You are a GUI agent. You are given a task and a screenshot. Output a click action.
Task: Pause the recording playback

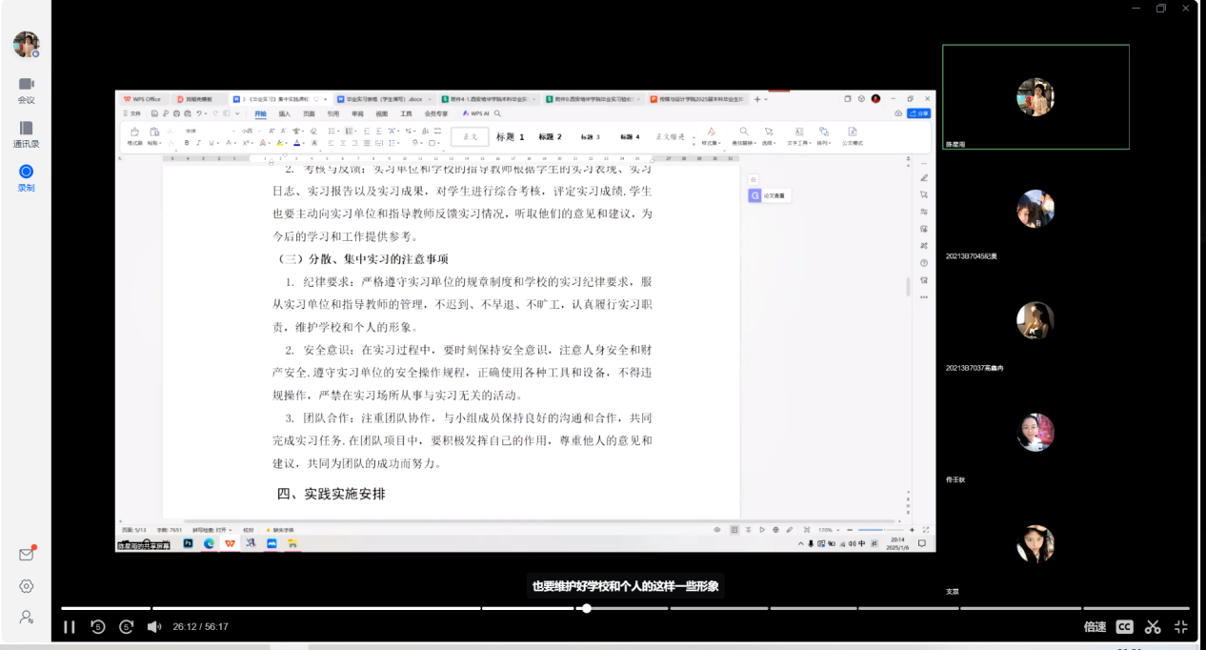tap(70, 627)
